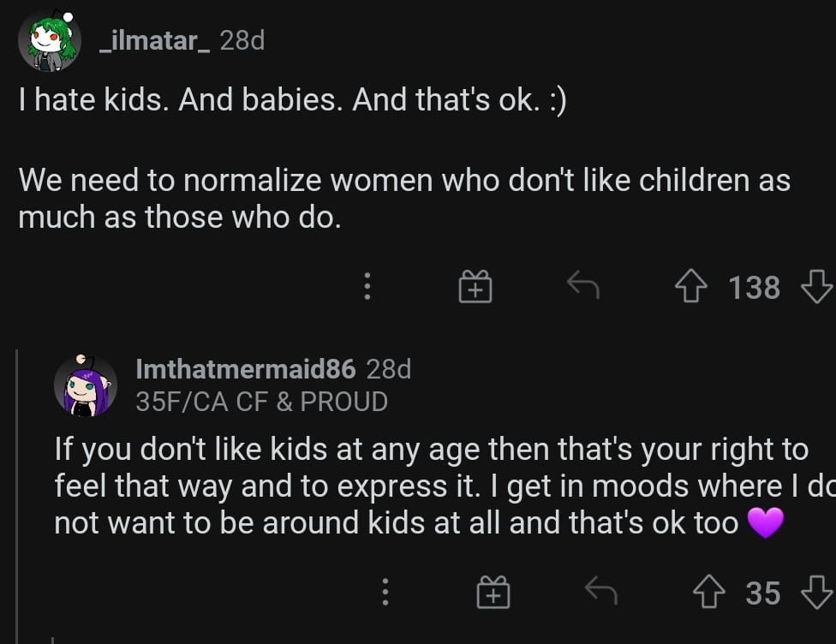Viewport: 836px width, 644px height.
Task: Tap Imthatmermaid86's 28d timestamp
Action: pos(389,369)
